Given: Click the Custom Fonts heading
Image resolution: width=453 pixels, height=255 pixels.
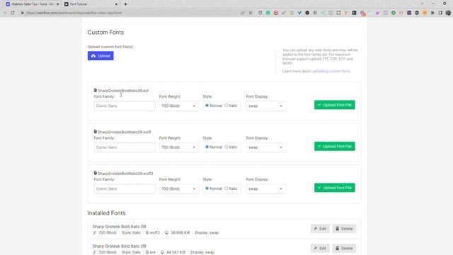Looking at the screenshot, I should click(105, 33).
